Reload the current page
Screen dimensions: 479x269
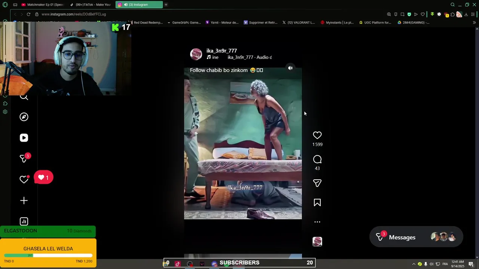click(x=28, y=14)
